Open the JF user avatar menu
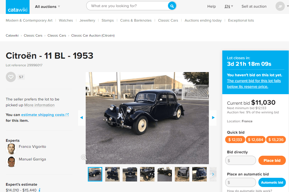The height and width of the screenshot is (192, 289). [x=280, y=6]
